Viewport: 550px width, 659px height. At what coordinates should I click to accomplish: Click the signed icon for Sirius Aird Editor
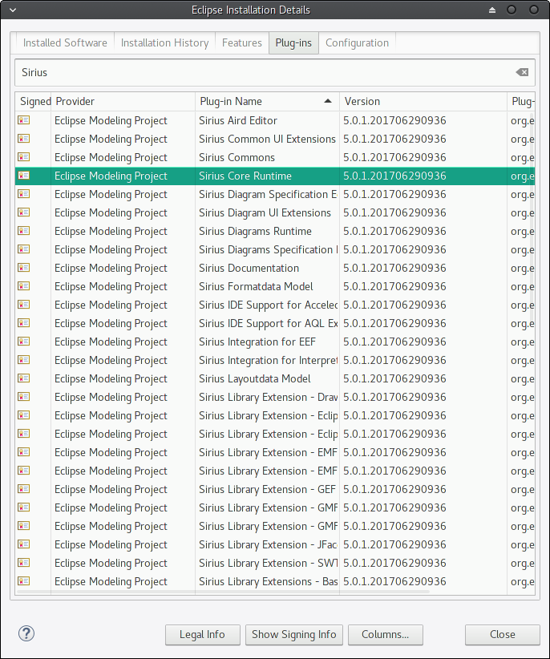pos(23,120)
